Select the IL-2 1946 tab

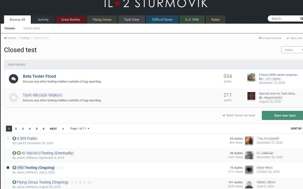pyautogui.click(x=192, y=20)
